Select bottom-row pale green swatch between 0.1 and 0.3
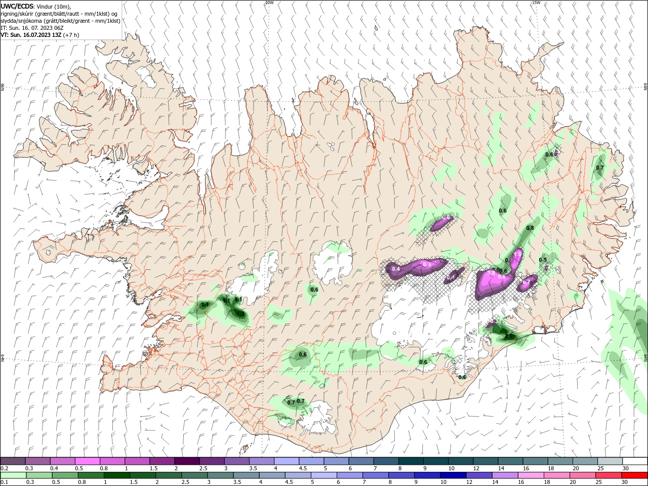648x486 pixels. (x=14, y=475)
